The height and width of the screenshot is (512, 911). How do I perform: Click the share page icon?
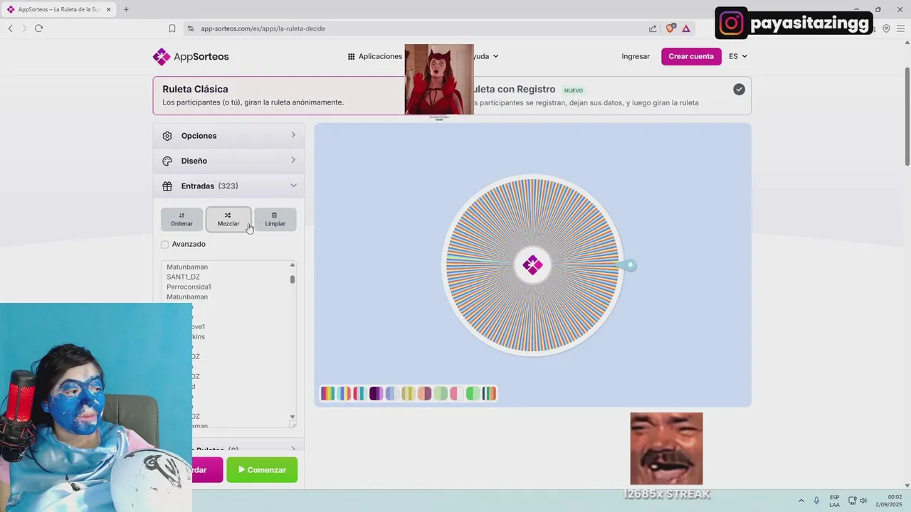[653, 28]
